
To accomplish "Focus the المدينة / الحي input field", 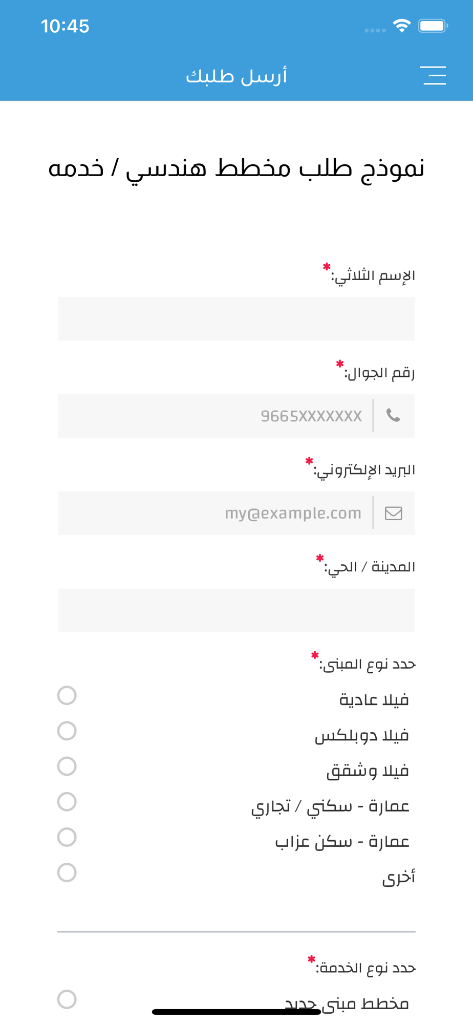I will tap(236, 610).
